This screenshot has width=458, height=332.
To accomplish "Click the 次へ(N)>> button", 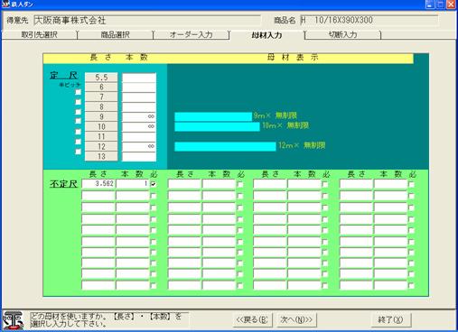I will tap(296, 319).
